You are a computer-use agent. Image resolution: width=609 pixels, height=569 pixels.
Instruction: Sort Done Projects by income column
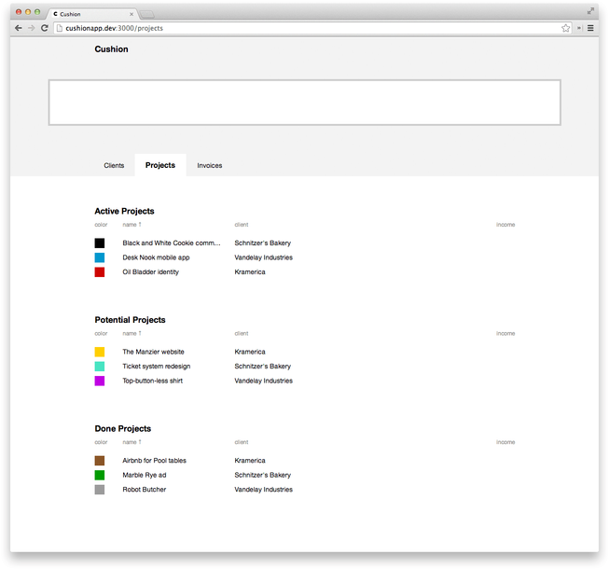pyautogui.click(x=505, y=442)
